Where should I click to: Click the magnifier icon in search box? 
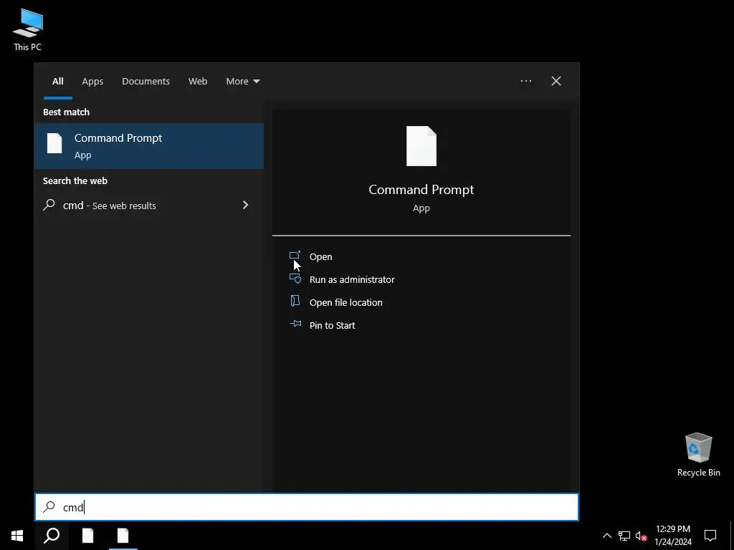pyautogui.click(x=49, y=506)
